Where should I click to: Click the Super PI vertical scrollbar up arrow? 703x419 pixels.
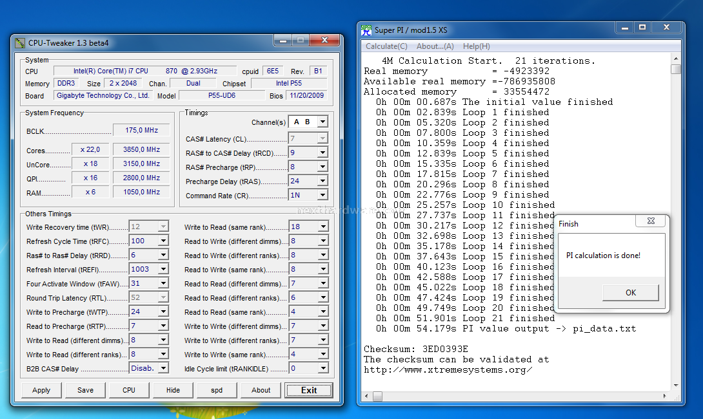pyautogui.click(x=676, y=59)
